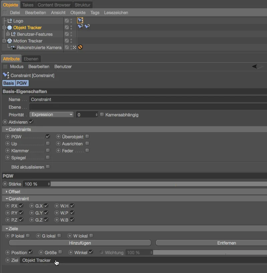Toggle visibility dots for Motion Tracker

click(71, 41)
